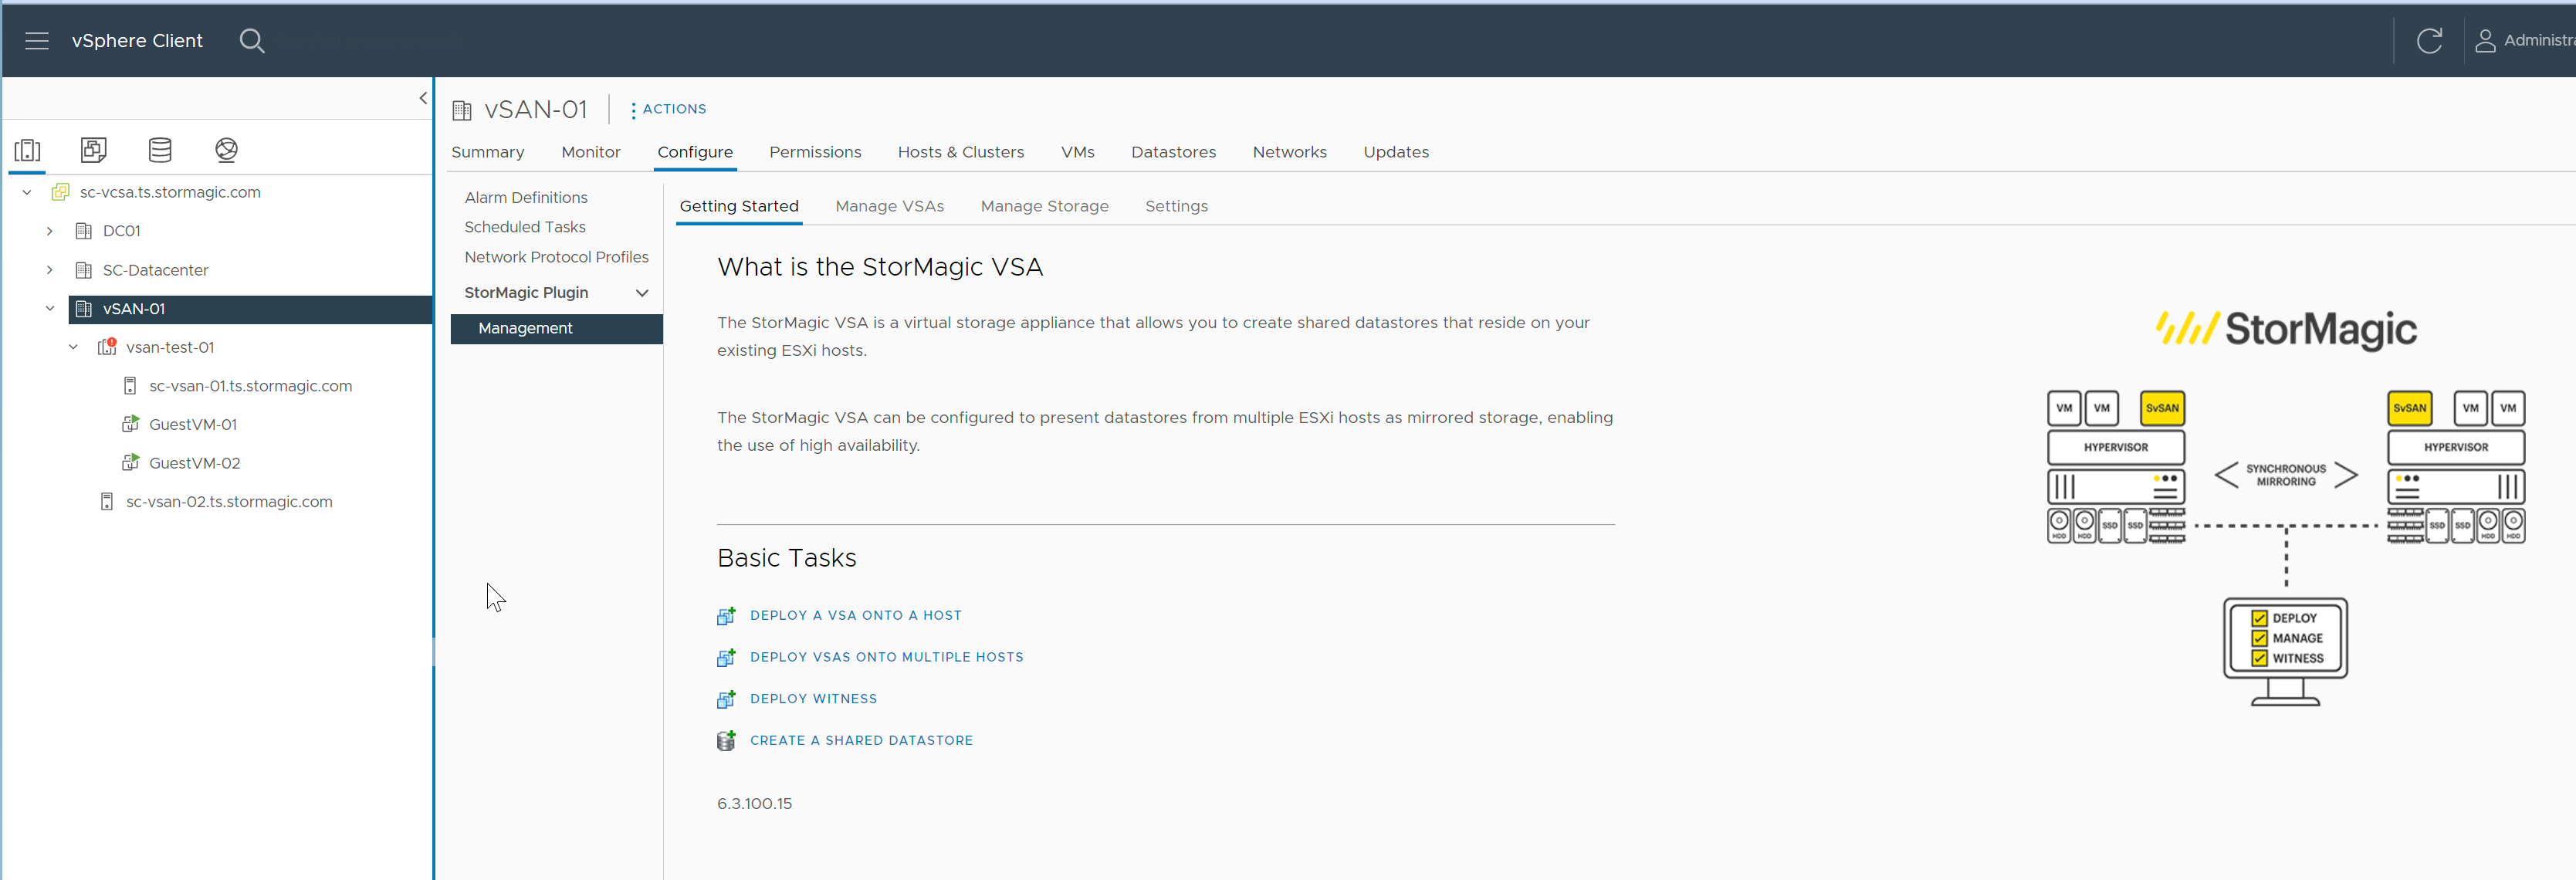Click the Deploy Witness link
The width and height of the screenshot is (2576, 880).
[814, 699]
